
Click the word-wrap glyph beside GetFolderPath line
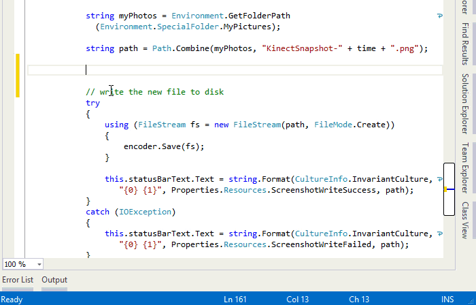pos(439,15)
